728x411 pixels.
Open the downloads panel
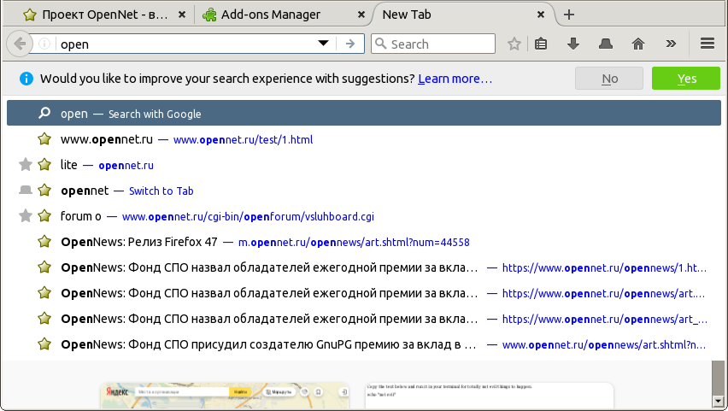pos(573,44)
